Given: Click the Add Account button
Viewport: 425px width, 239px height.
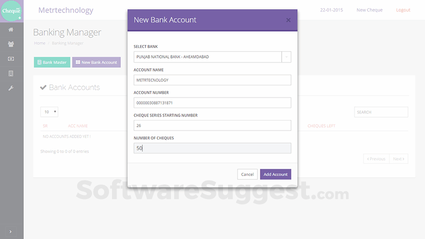Looking at the screenshot, I should (275, 174).
